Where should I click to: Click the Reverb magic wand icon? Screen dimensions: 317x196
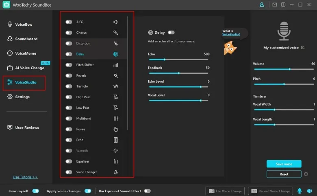(116, 76)
